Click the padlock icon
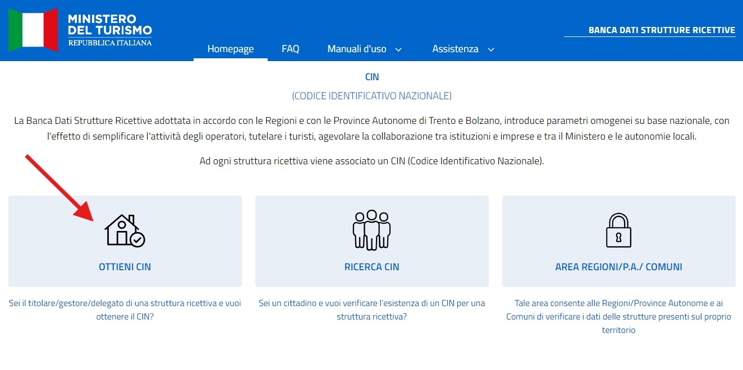Screen dimensions: 743x370 tap(618, 230)
